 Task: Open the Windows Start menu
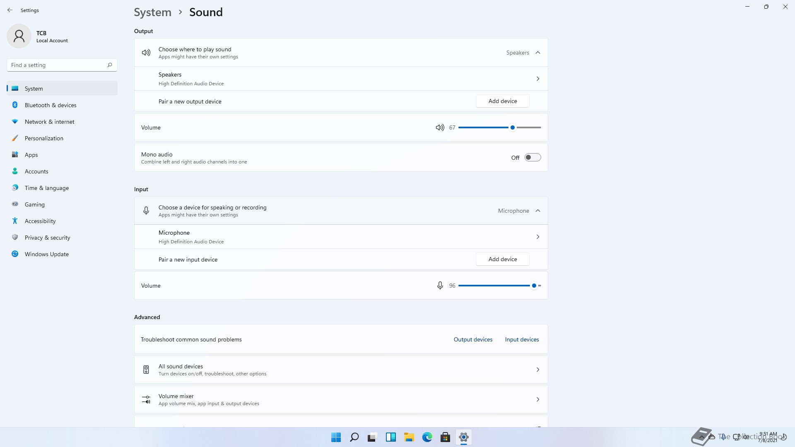[336, 437]
